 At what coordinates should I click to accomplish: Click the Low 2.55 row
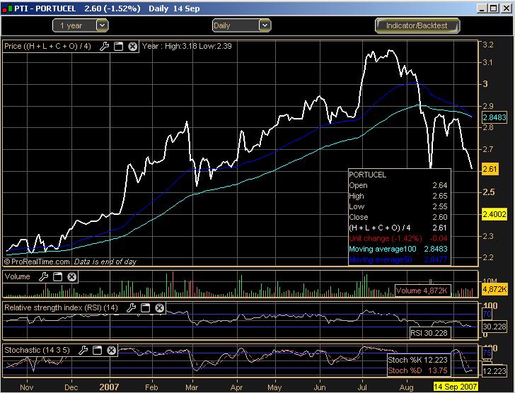[398, 206]
